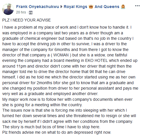Viewport: 142px width, 138px height.
Task: Open the 20 hrs timestamp permalink
Action: 21,12
